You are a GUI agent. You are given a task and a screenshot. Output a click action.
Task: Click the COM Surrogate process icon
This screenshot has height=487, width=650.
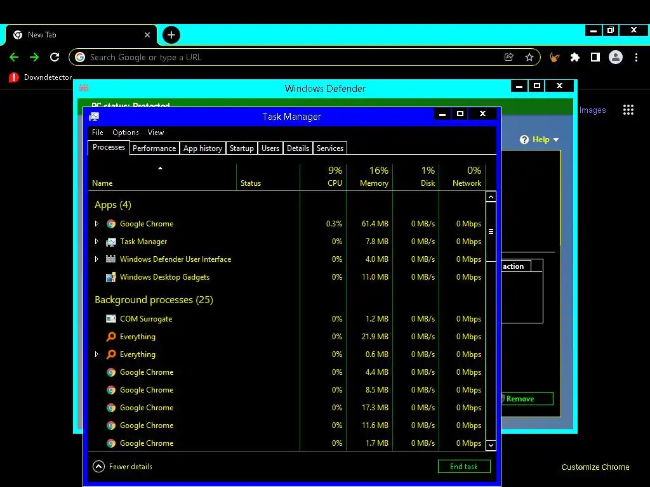pos(110,319)
